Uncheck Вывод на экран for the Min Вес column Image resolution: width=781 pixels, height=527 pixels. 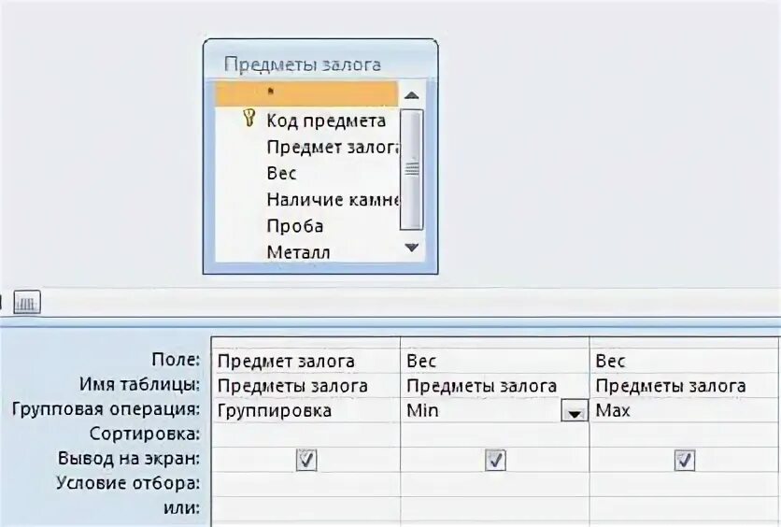(x=495, y=460)
